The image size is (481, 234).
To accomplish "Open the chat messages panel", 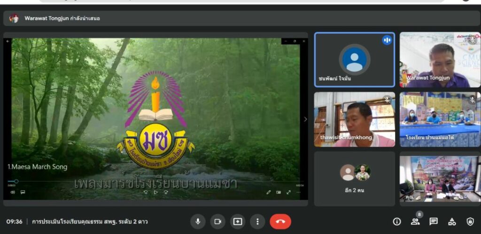I will point(434,221).
